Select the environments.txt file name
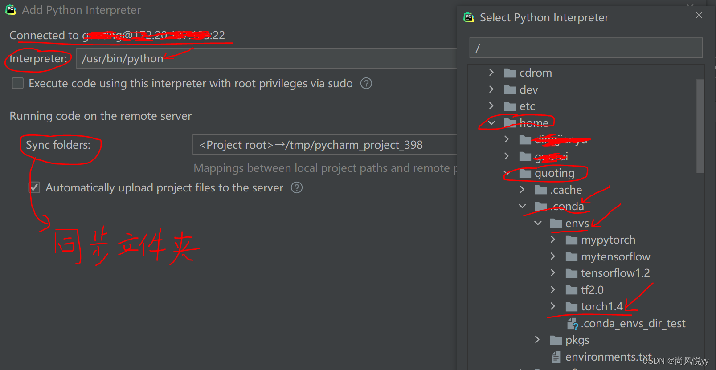This screenshot has height=370, width=716. pyautogui.click(x=609, y=357)
